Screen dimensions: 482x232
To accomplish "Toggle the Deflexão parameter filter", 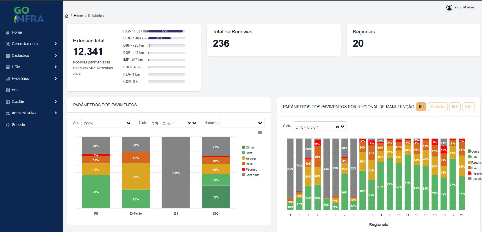I will [437, 107].
